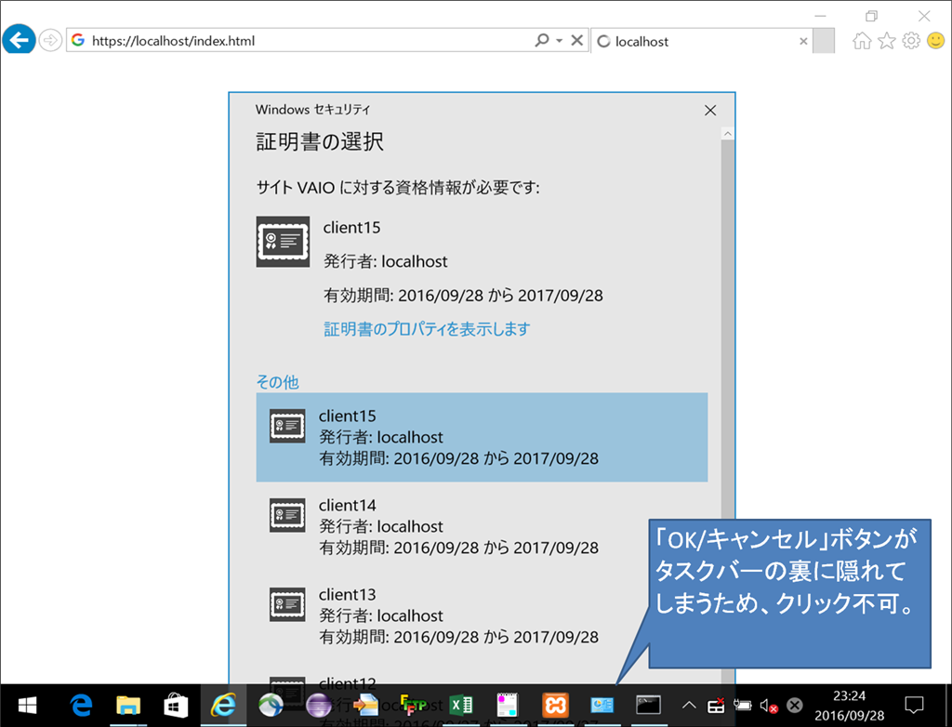Open File Explorer from the taskbar

128,705
